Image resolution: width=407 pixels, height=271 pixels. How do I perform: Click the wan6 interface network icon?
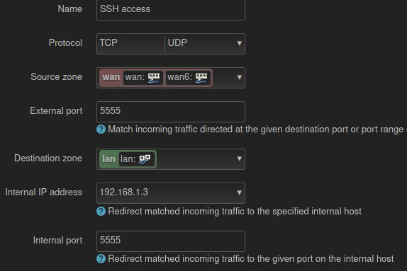[x=201, y=78]
